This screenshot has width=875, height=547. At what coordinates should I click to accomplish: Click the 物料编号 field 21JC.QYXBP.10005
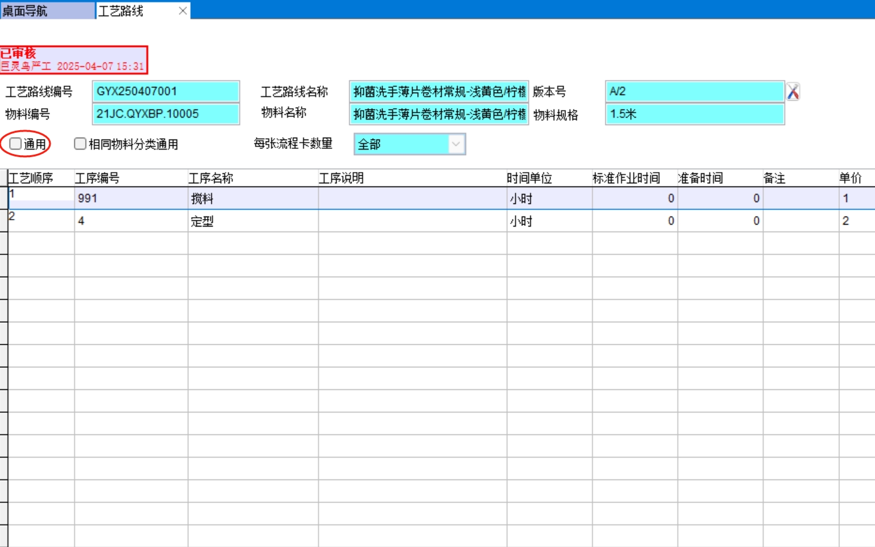click(166, 114)
